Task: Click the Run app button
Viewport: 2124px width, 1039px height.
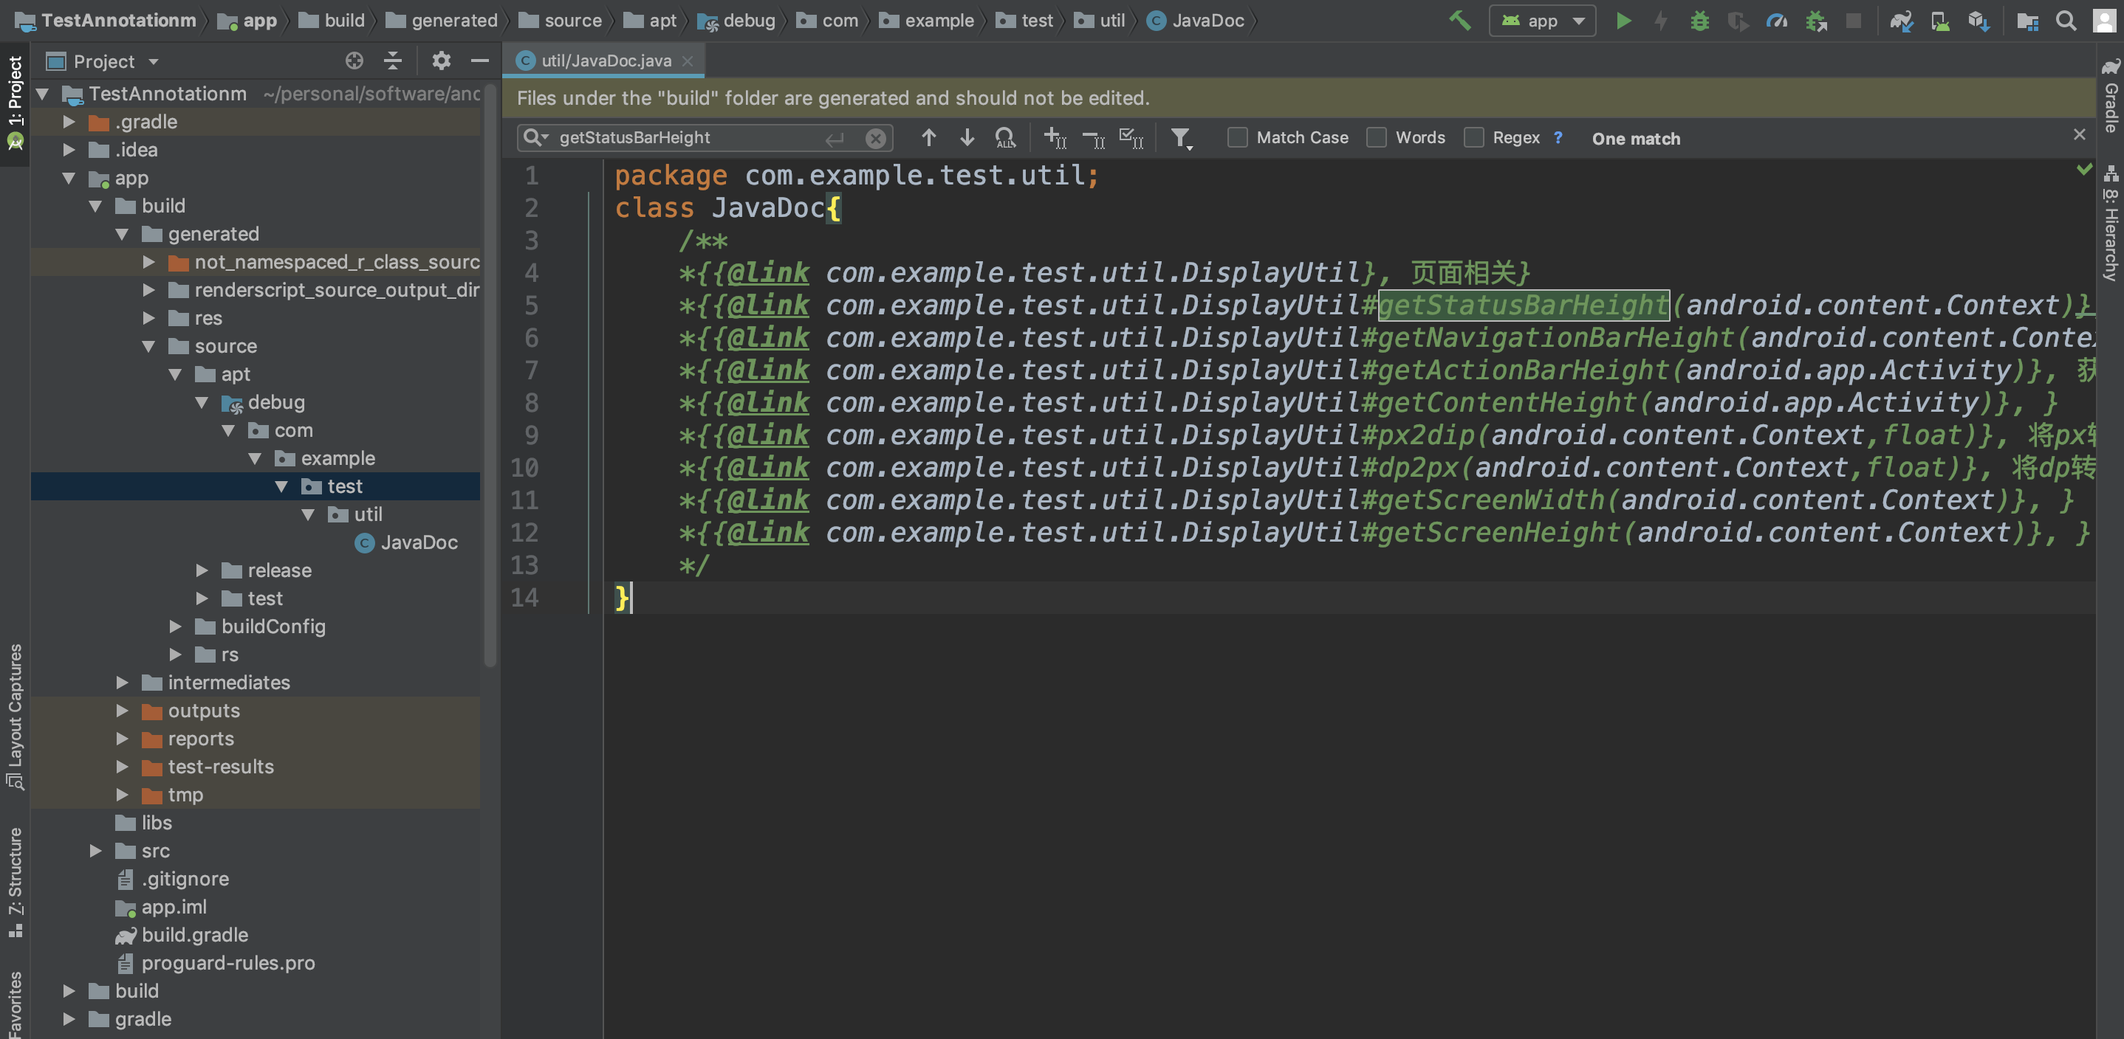Action: pyautogui.click(x=1623, y=21)
